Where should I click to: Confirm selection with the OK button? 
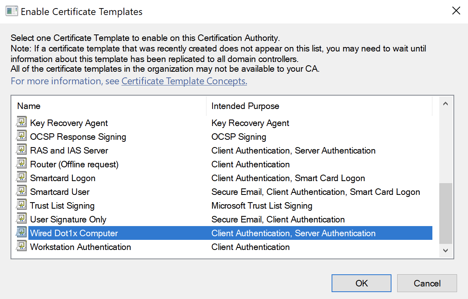[362, 283]
